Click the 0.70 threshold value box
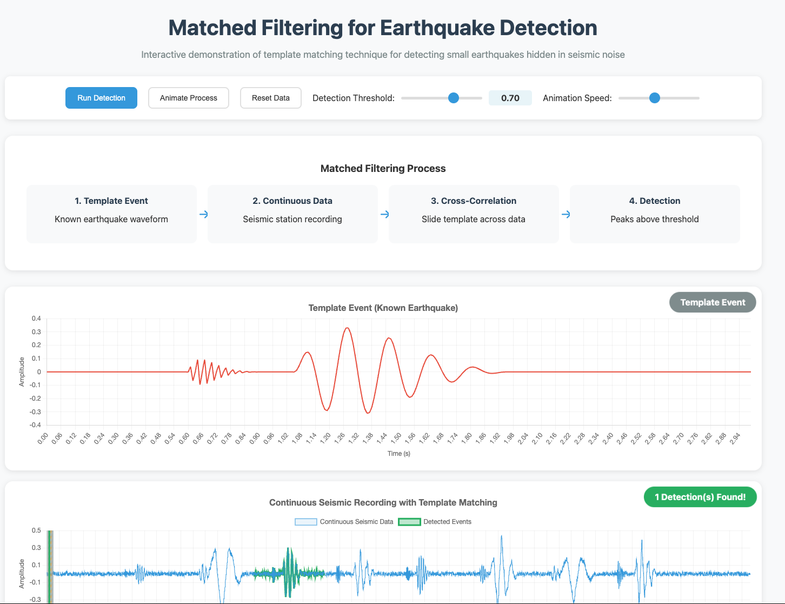 (x=510, y=98)
